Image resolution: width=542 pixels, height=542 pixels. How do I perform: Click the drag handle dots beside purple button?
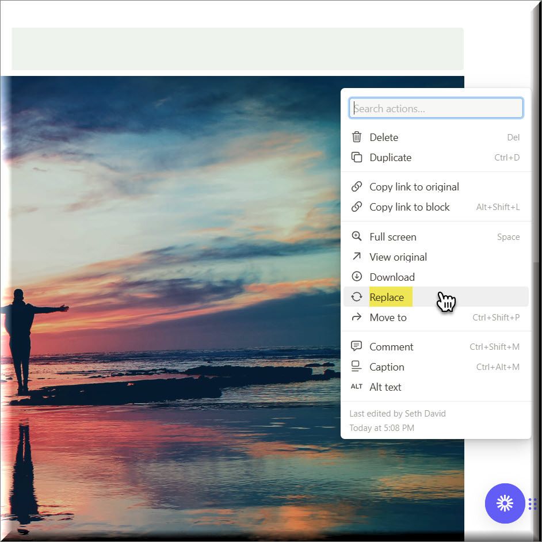coord(532,503)
